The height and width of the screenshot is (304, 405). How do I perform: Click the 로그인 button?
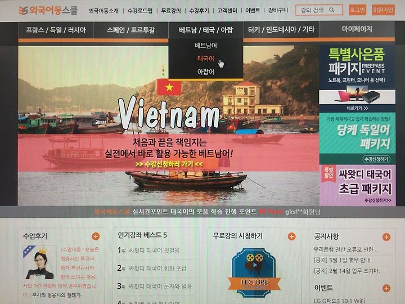(357, 10)
